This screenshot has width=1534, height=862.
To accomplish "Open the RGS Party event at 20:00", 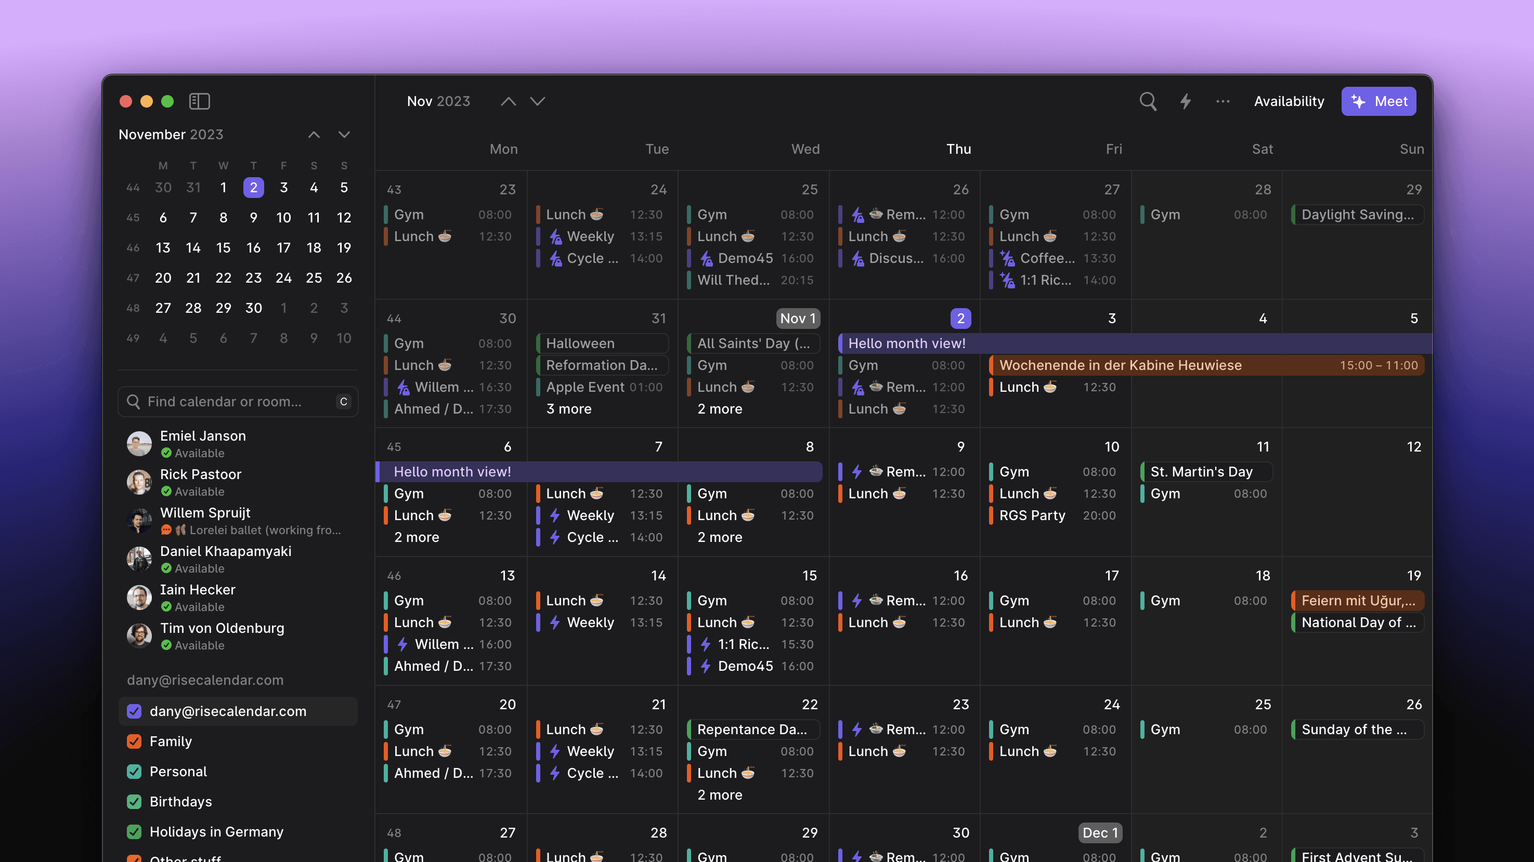I will coord(1055,516).
